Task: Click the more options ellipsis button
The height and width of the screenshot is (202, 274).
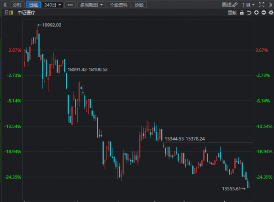Action: 69,5
